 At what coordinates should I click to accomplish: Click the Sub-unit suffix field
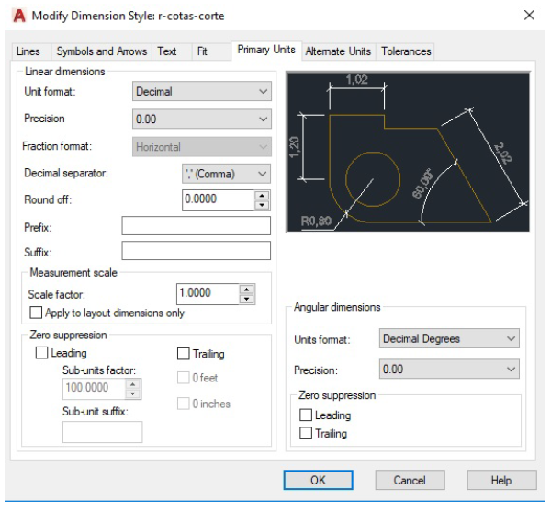(103, 432)
